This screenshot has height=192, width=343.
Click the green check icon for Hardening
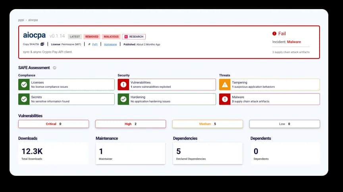coord(123,99)
